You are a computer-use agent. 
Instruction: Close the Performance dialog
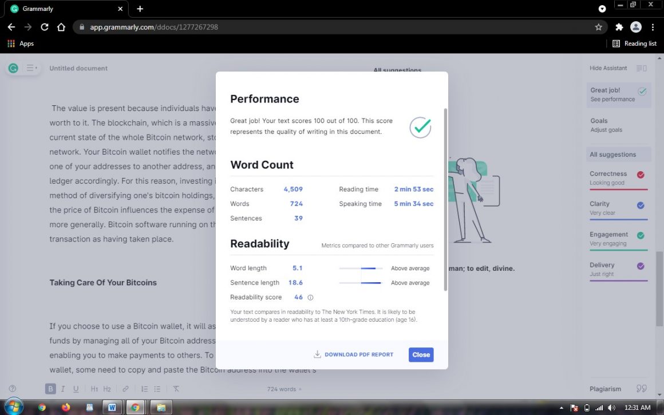pyautogui.click(x=421, y=355)
